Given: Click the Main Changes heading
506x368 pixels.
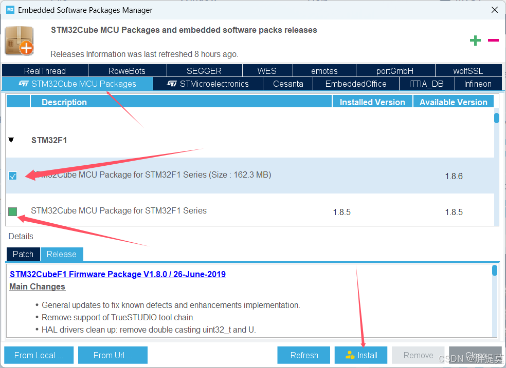Looking at the screenshot, I should point(38,286).
